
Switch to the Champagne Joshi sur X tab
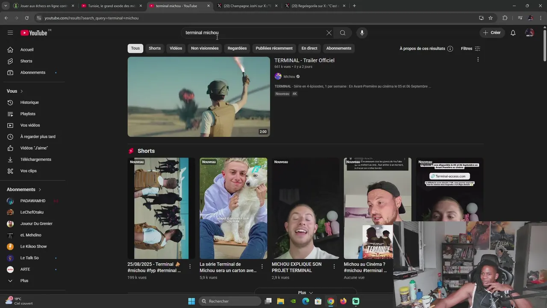247,6
